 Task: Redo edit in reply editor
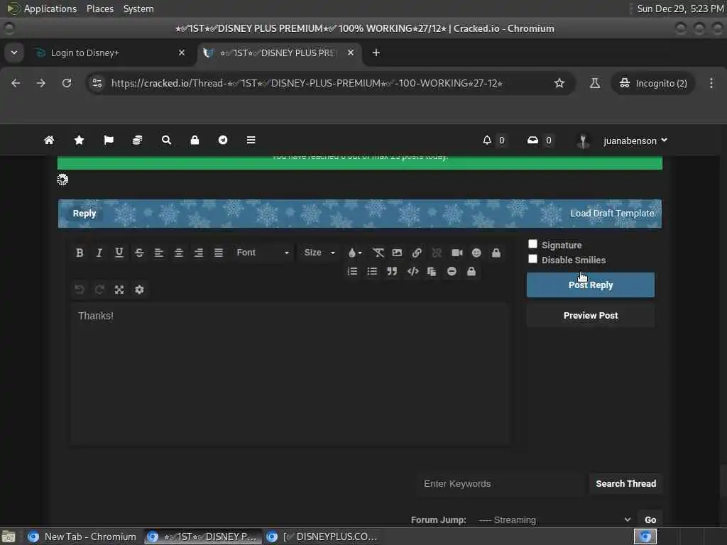coord(99,290)
